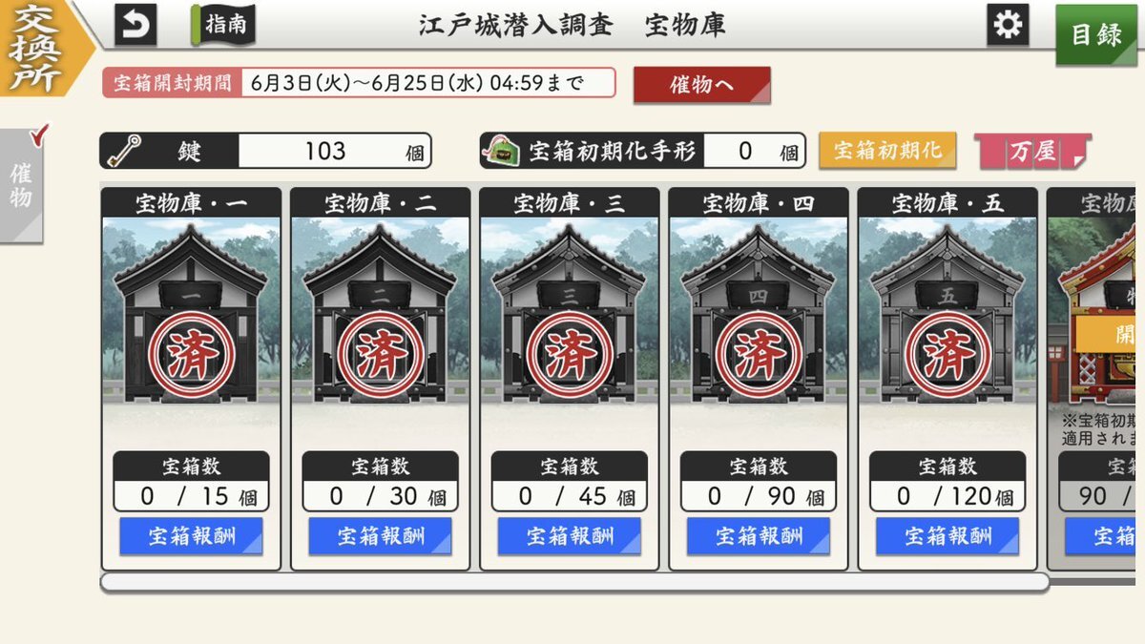This screenshot has height=644, width=1145.
Task: Select the 交換所 corner tab
Action: click(36, 46)
